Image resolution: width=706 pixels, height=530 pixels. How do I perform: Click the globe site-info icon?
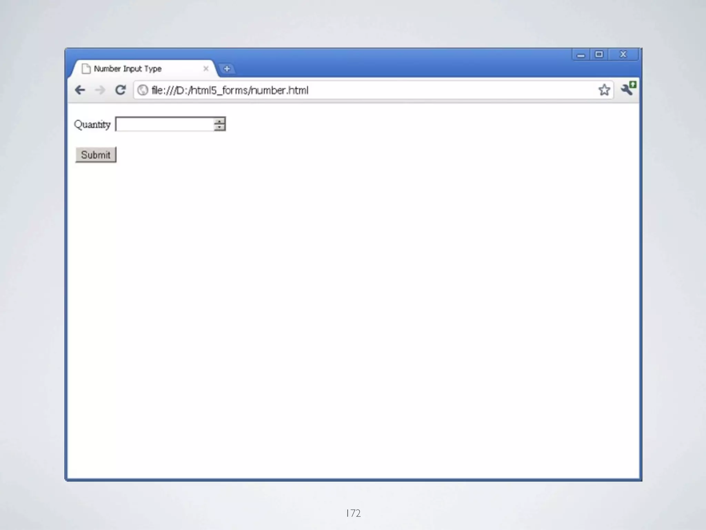[x=142, y=90]
